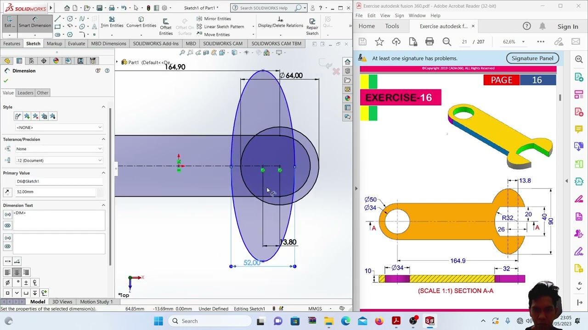The height and width of the screenshot is (330, 588).
Task: Click the Repair Sketch tool
Action: click(312, 27)
